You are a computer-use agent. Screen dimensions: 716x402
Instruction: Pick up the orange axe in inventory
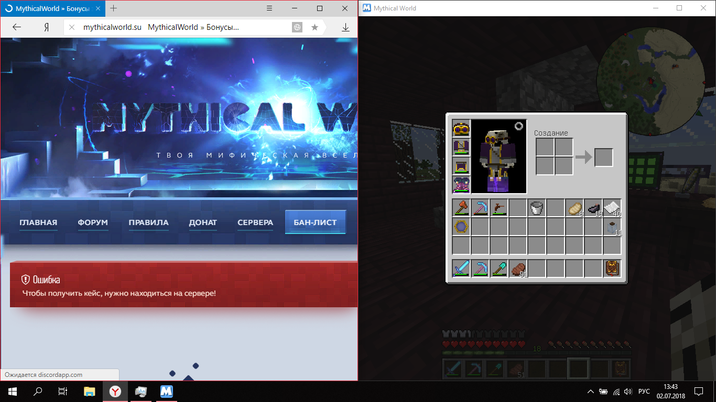click(x=461, y=208)
